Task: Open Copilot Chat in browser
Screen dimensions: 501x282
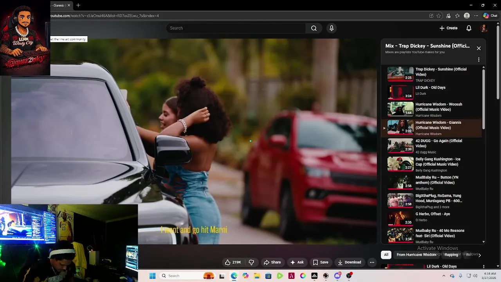Action: (490, 16)
